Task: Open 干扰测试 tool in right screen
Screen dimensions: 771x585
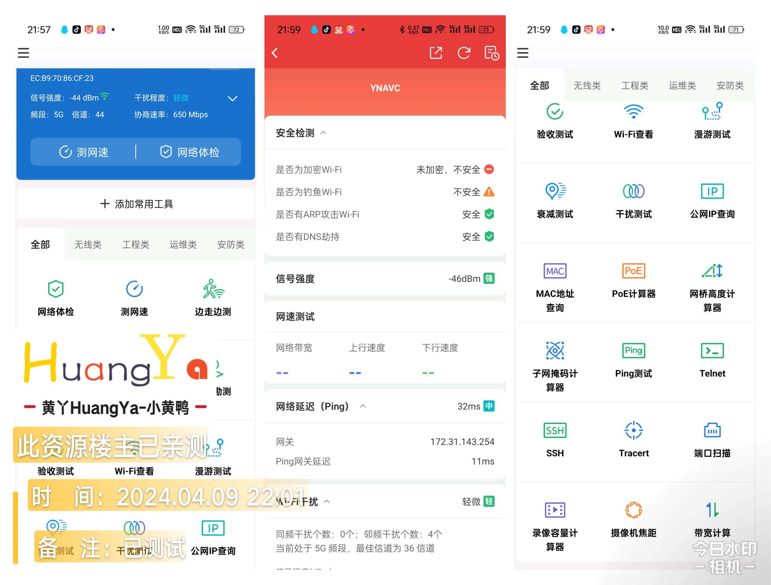Action: (x=634, y=200)
